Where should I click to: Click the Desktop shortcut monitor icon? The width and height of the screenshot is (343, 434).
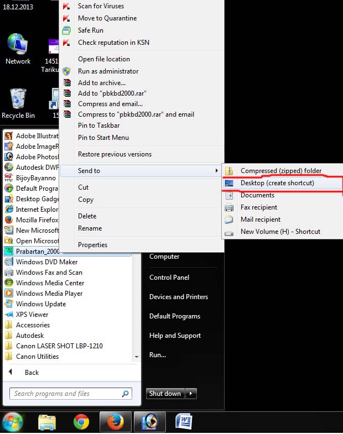tap(229, 183)
